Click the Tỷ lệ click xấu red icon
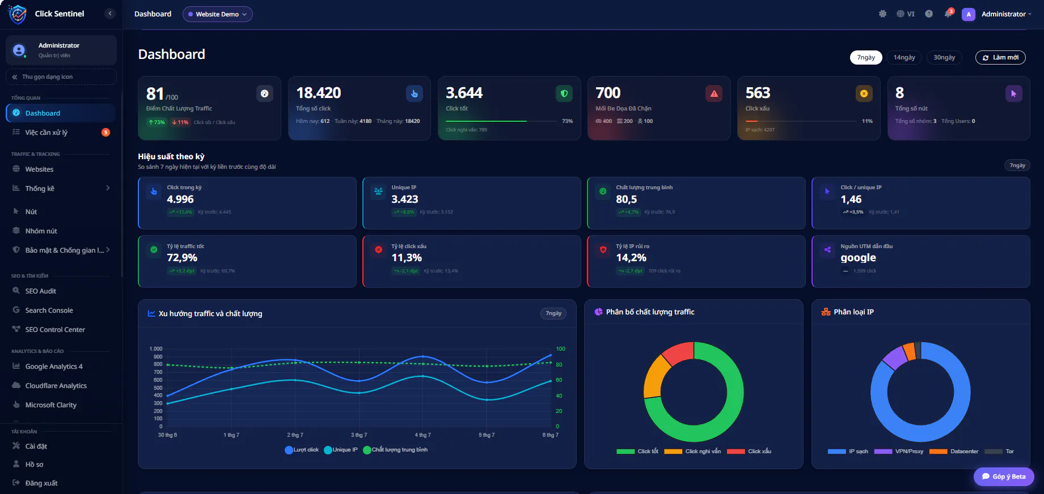 click(x=378, y=249)
